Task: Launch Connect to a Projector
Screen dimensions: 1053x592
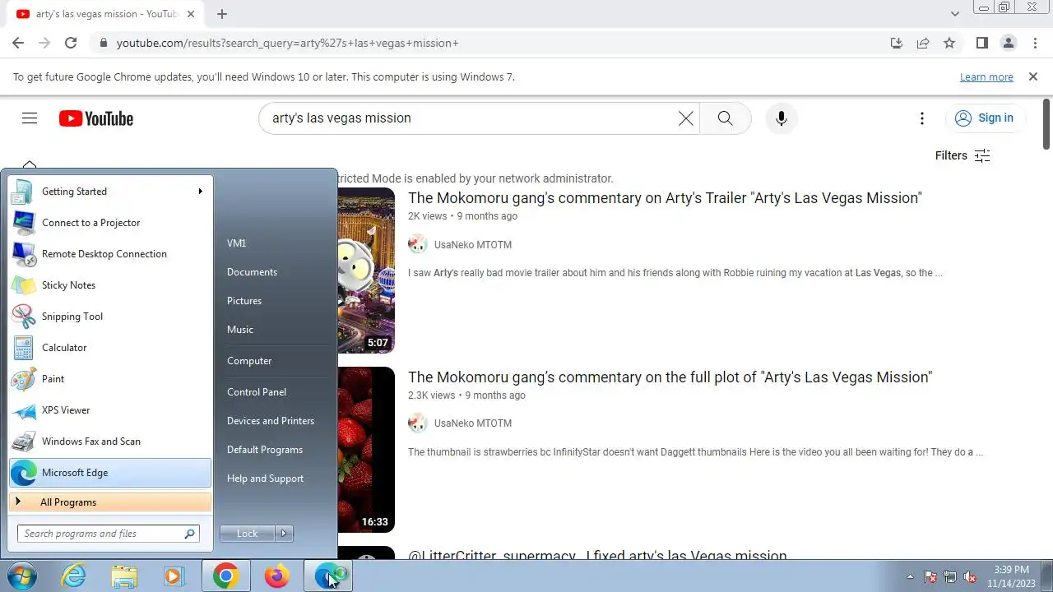Action: [x=110, y=223]
